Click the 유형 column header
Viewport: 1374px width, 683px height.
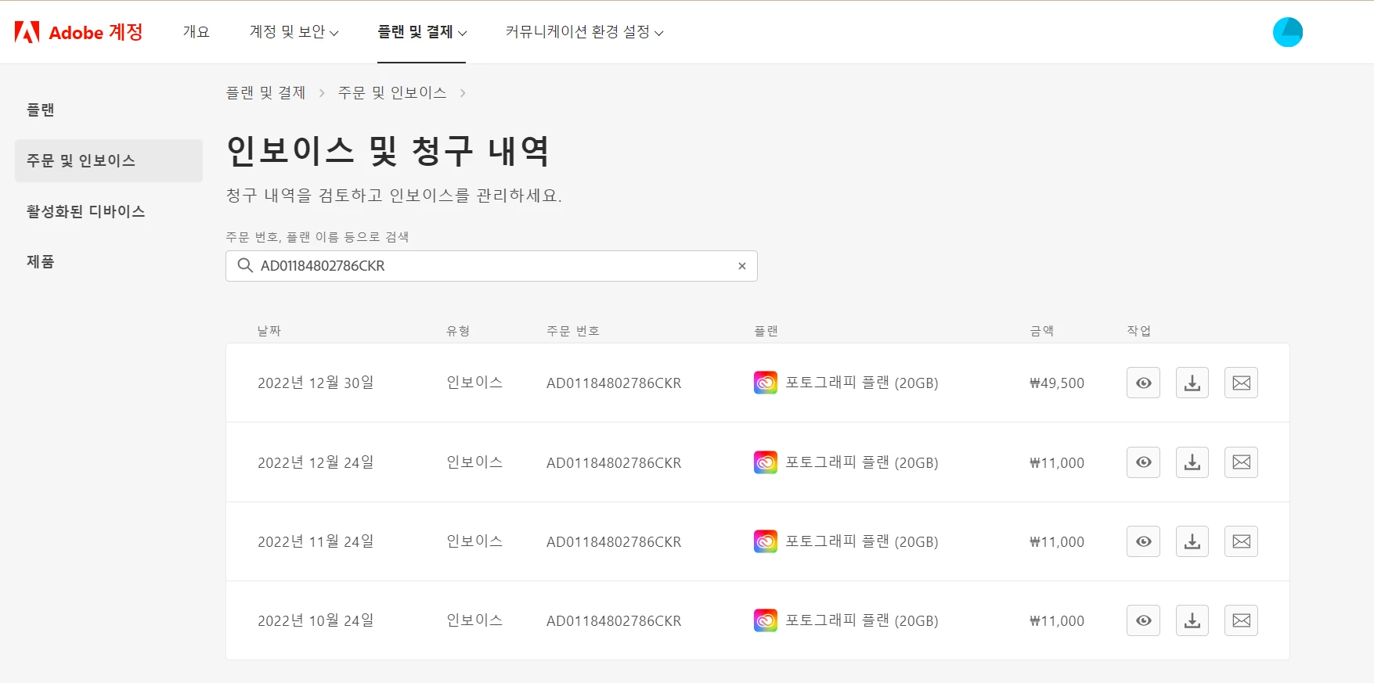coord(458,331)
